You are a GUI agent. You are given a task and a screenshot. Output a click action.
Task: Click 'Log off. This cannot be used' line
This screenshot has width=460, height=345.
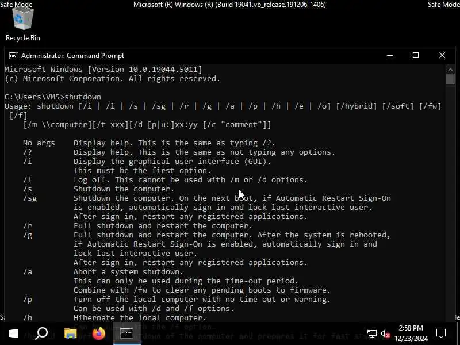pos(191,180)
